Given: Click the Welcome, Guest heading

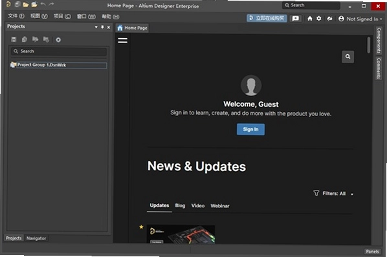Looking at the screenshot, I should (251, 105).
